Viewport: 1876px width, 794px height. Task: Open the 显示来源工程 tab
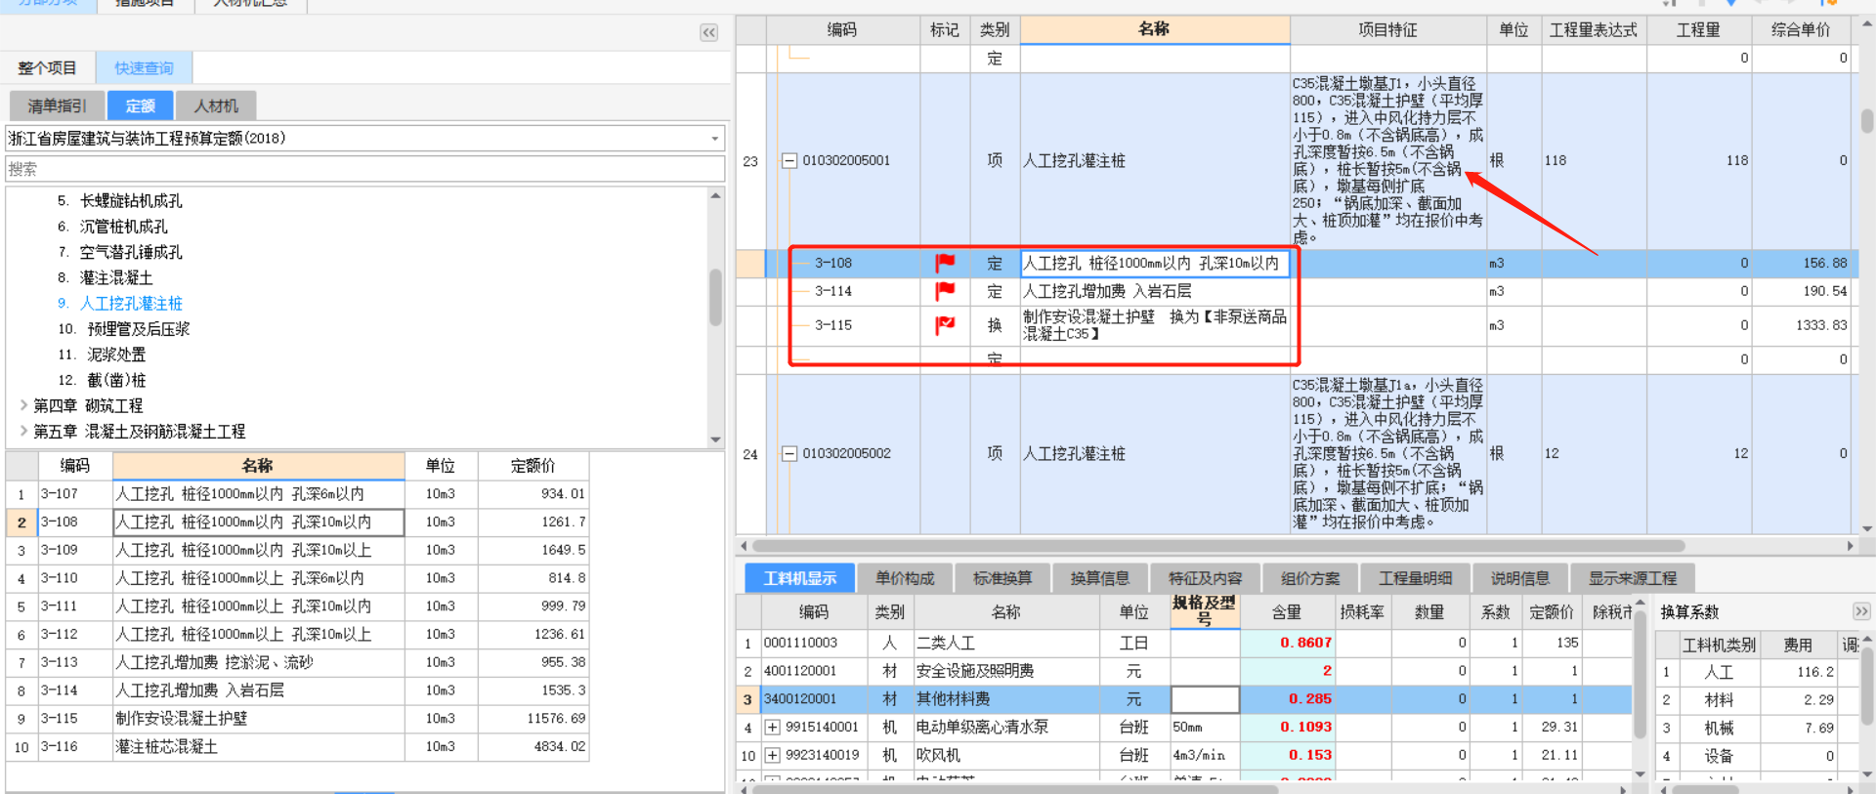tap(1633, 578)
